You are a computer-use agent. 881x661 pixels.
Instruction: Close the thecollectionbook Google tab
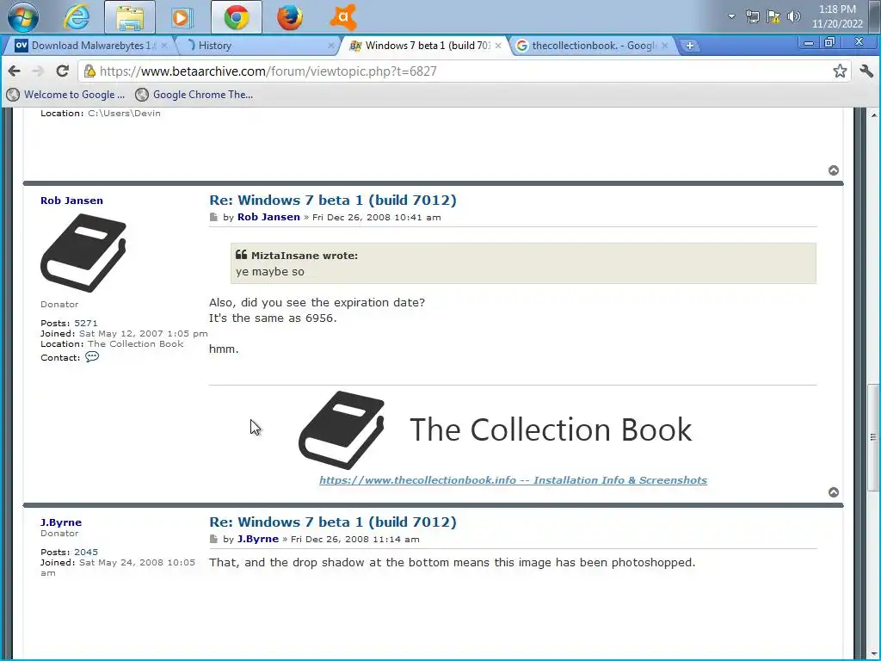(x=665, y=46)
